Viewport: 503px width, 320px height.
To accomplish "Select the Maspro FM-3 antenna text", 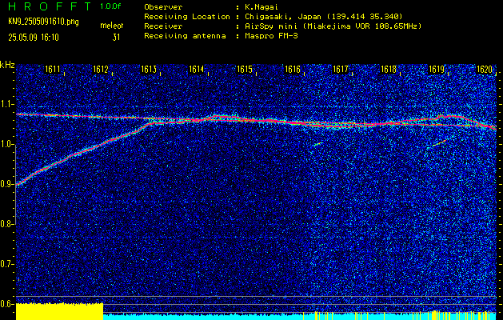I will (x=271, y=36).
